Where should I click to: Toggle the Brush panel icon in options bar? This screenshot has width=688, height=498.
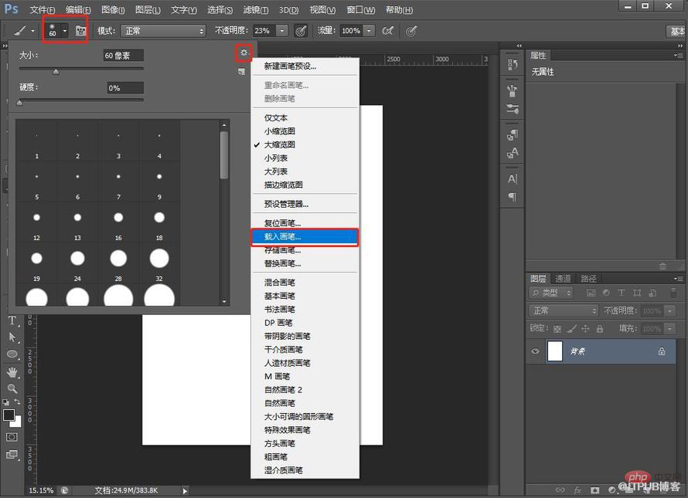[x=80, y=31]
